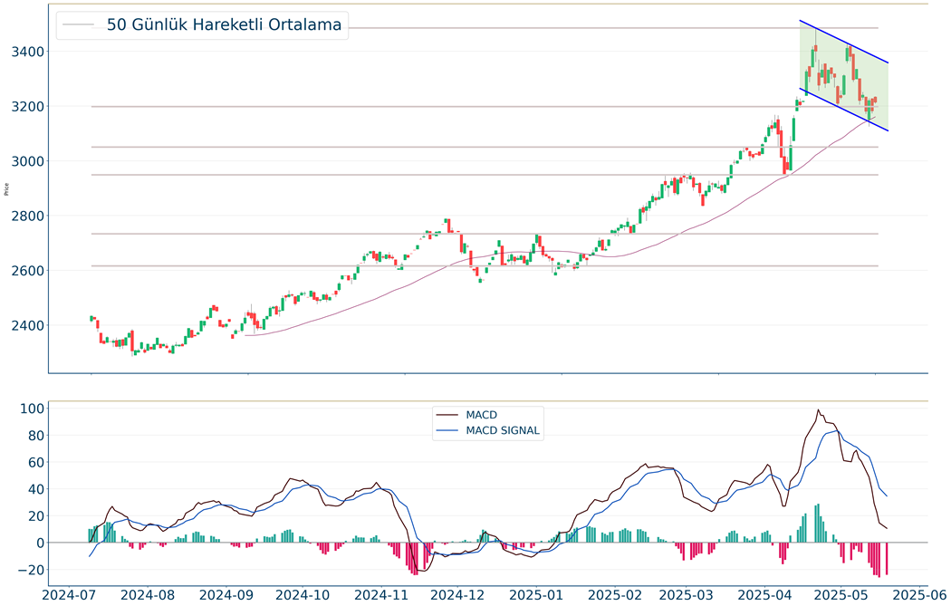The width and height of the screenshot is (951, 606).
Task: Click the 3400 price axis label
Action: (x=28, y=52)
